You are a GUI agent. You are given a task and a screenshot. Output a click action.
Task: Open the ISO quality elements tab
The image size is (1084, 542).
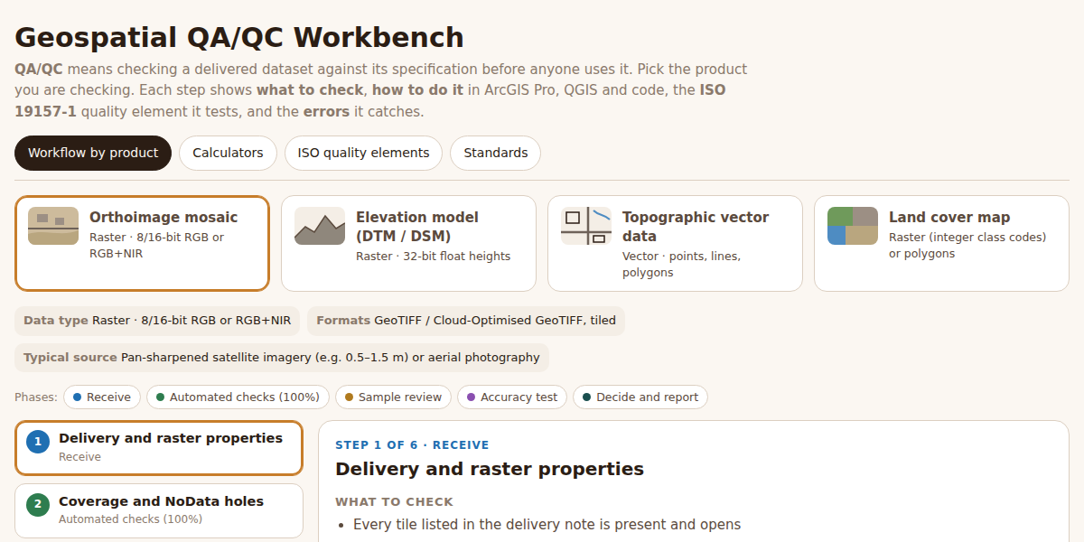coord(363,153)
